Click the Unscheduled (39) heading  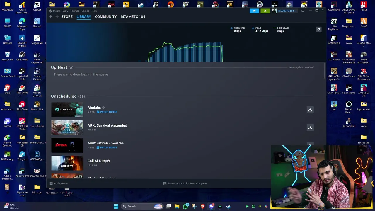coord(68,96)
